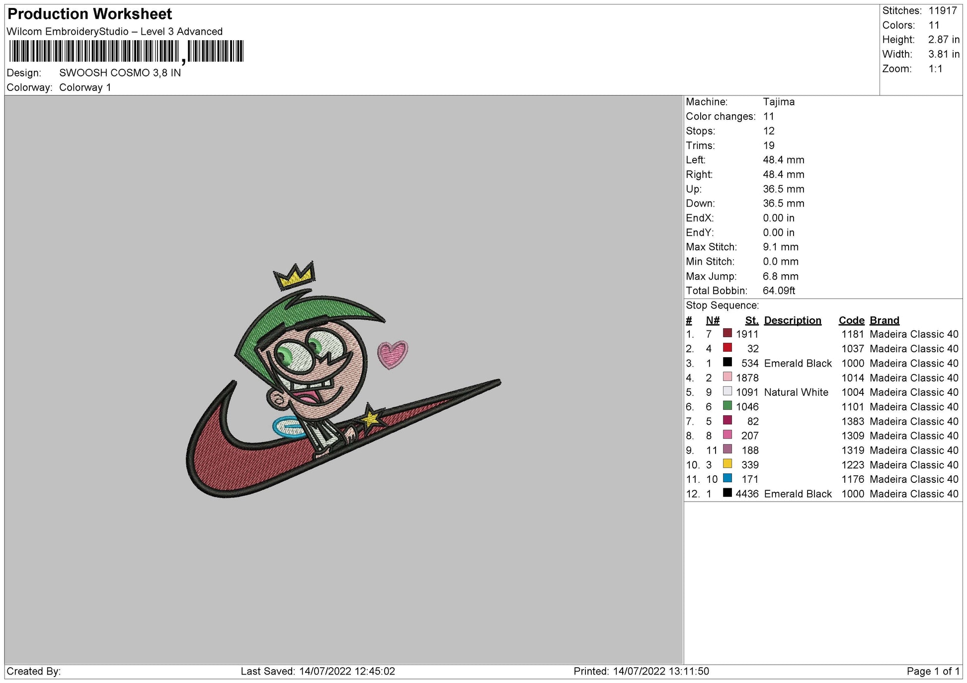
Task: Click the Code column header
Action: click(x=851, y=320)
